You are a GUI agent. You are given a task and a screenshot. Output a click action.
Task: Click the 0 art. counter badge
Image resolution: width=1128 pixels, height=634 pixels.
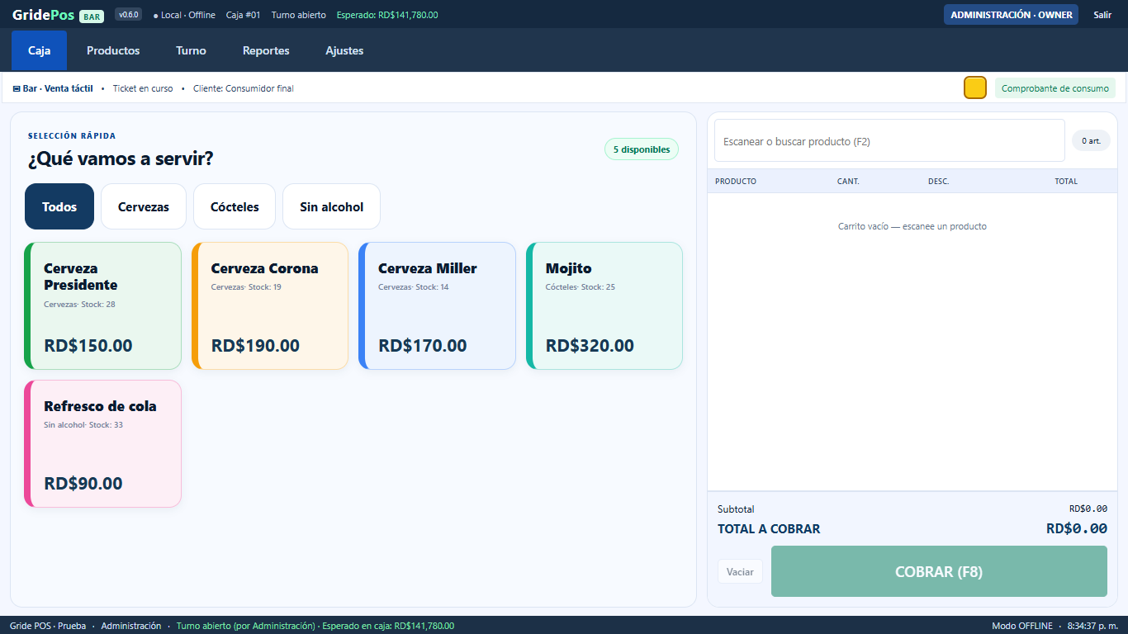coord(1091,141)
